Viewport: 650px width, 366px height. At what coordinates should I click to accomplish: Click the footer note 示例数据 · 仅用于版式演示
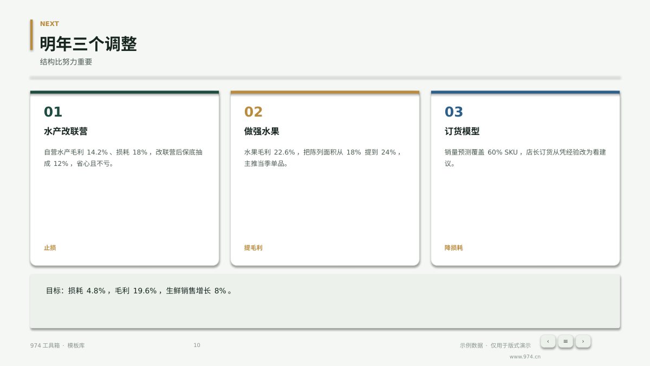[495, 345]
